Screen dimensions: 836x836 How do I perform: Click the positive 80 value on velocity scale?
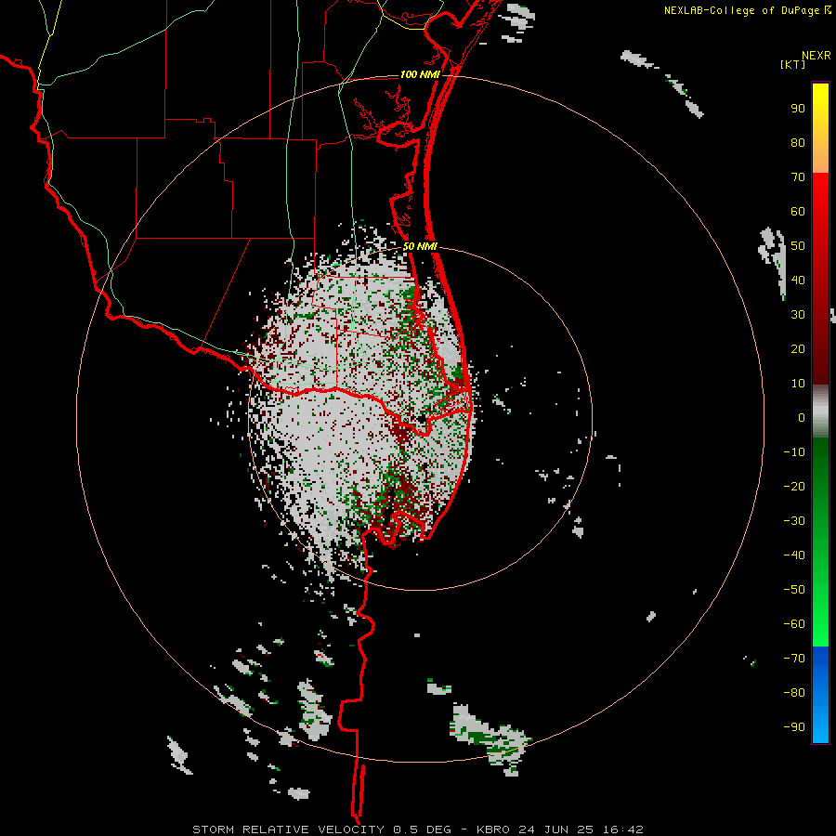pyautogui.click(x=798, y=143)
